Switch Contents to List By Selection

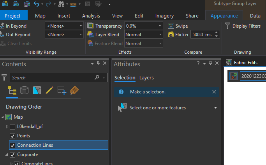coord(37,90)
